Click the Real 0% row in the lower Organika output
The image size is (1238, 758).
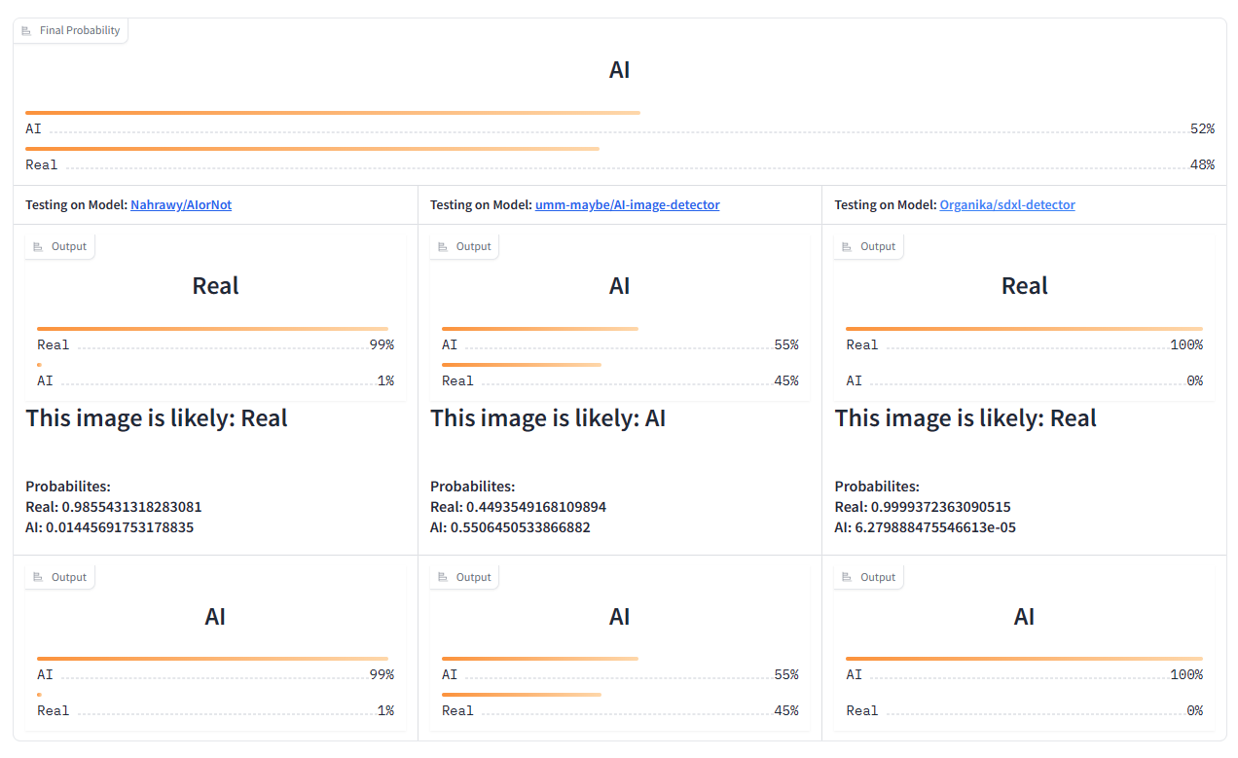[1024, 711]
